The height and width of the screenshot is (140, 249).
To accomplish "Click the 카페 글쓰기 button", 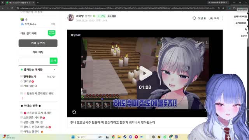I will pos(38,43).
